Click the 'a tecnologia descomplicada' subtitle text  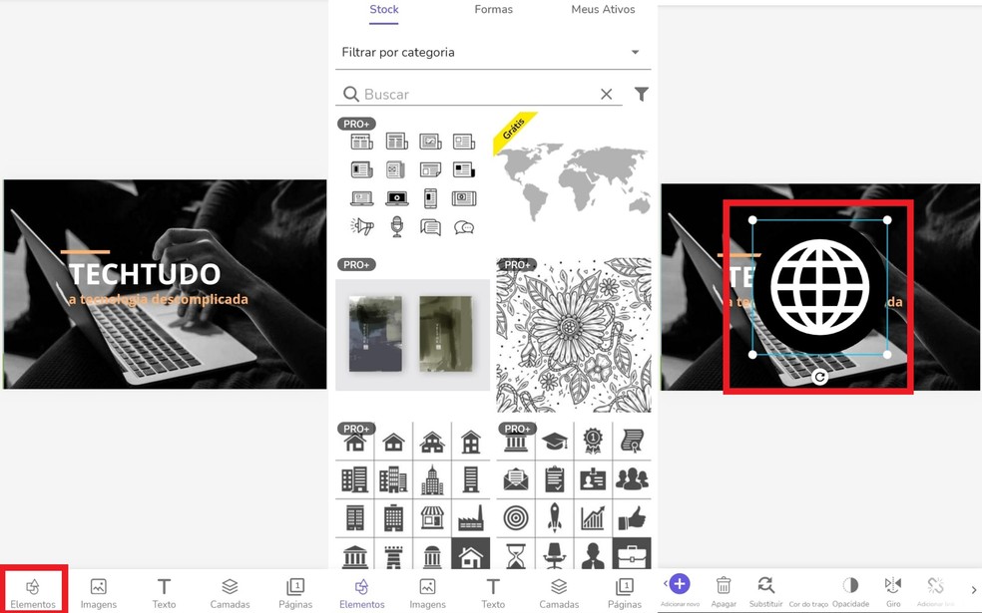(x=158, y=300)
